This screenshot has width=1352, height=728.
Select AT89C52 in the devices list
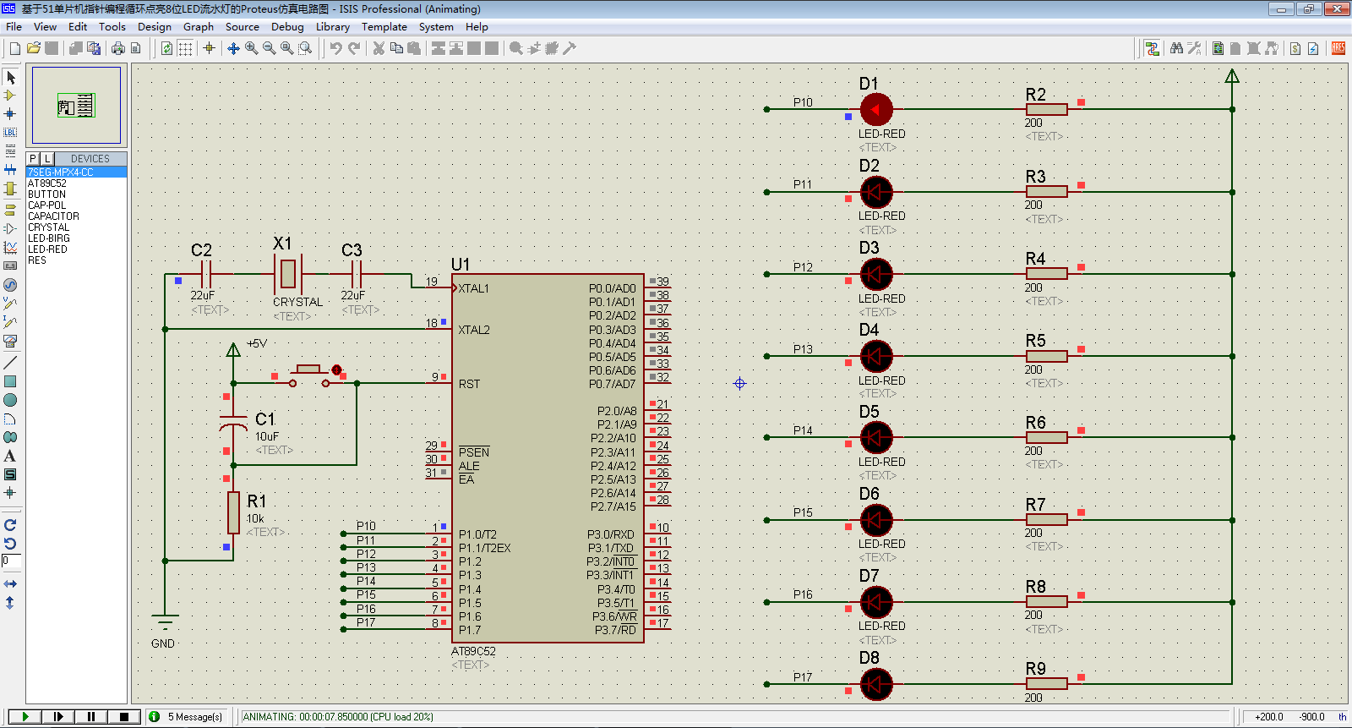point(76,183)
